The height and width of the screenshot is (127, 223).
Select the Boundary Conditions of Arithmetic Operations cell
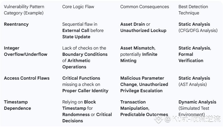click(85, 57)
